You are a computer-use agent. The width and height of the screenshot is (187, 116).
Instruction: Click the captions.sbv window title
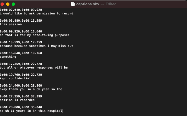[x=88, y=4]
